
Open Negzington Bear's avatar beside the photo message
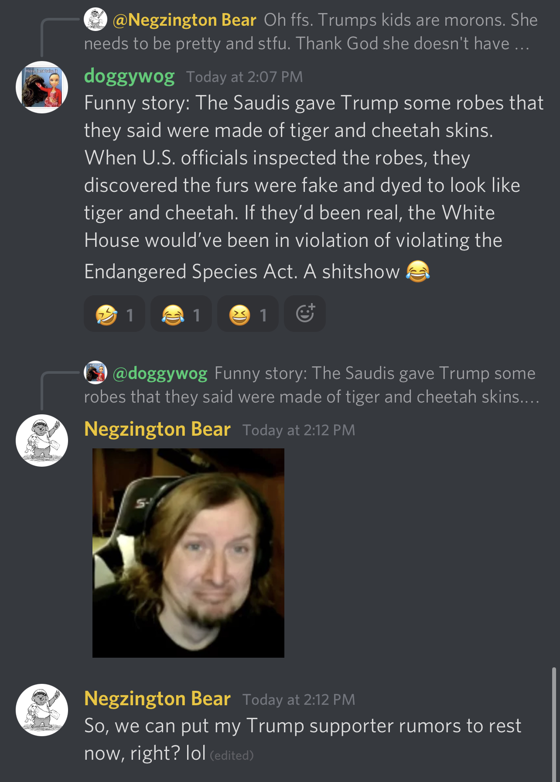pyautogui.click(x=42, y=441)
